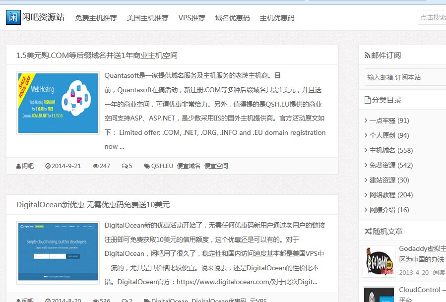The image size is (446, 302).
Task: Open the comments bubble icon showing 5
Action: [x=125, y=166]
